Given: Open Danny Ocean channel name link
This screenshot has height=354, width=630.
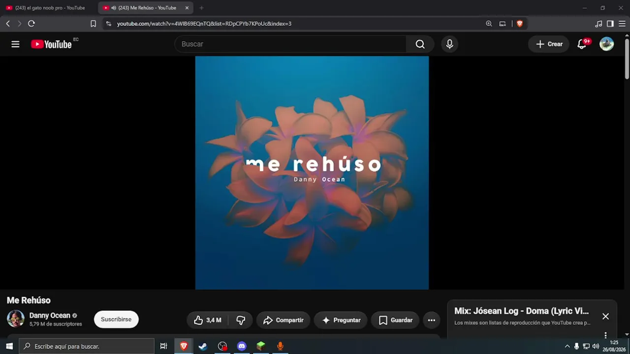Looking at the screenshot, I should click(x=50, y=315).
